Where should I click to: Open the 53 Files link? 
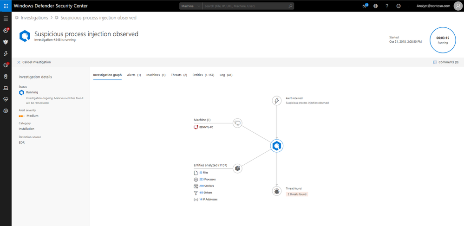204,173
